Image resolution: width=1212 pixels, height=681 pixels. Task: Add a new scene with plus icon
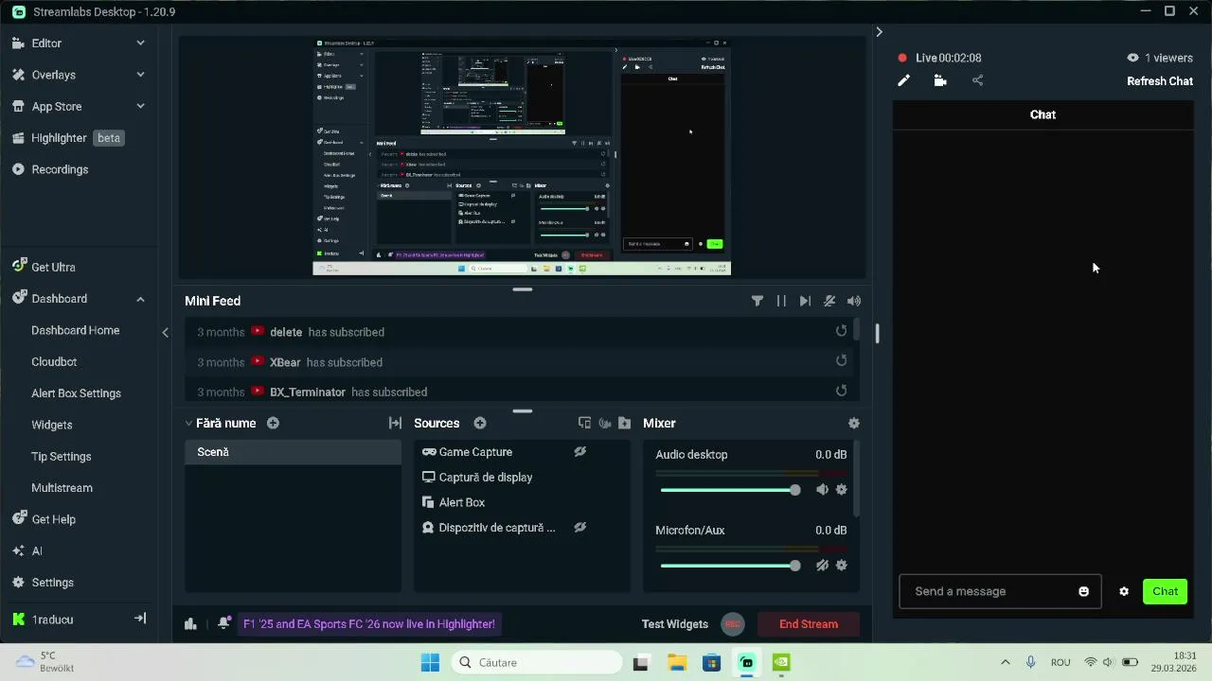coord(273,423)
